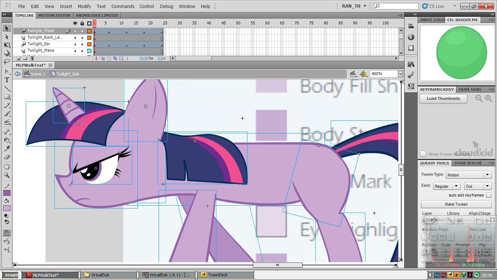This screenshot has height=280, width=497.
Task: Open the Modify menu
Action: (x=84, y=6)
